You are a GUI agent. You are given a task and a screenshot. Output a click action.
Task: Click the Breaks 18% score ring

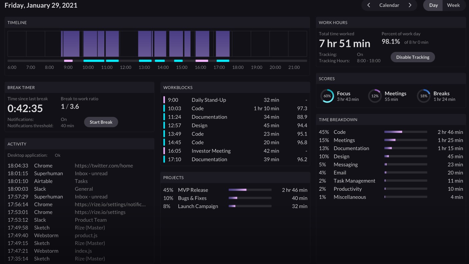424,96
